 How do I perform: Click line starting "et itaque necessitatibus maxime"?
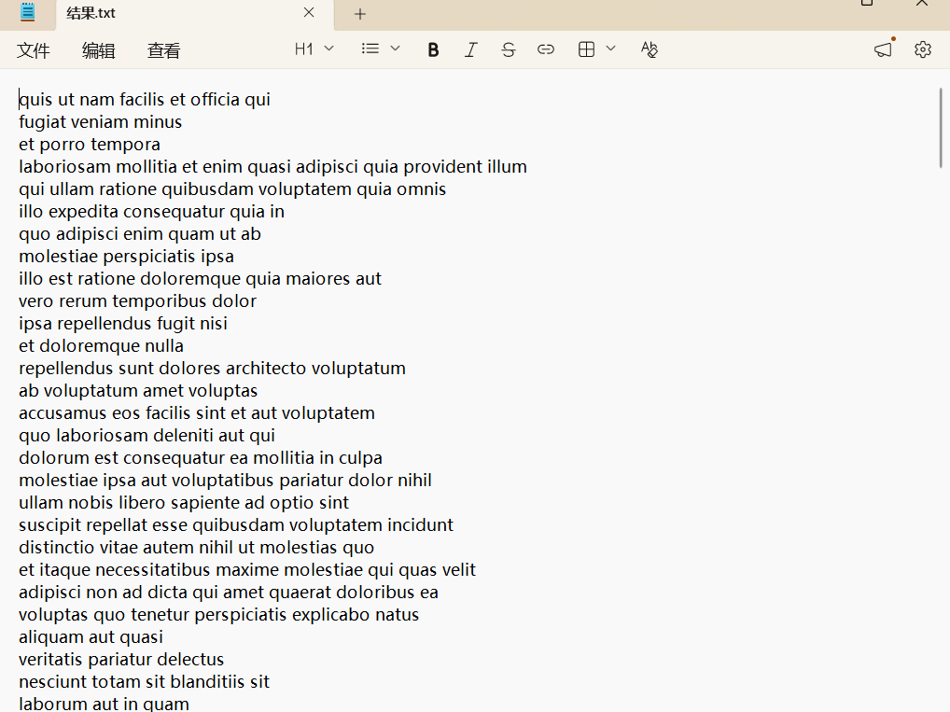coord(247,570)
